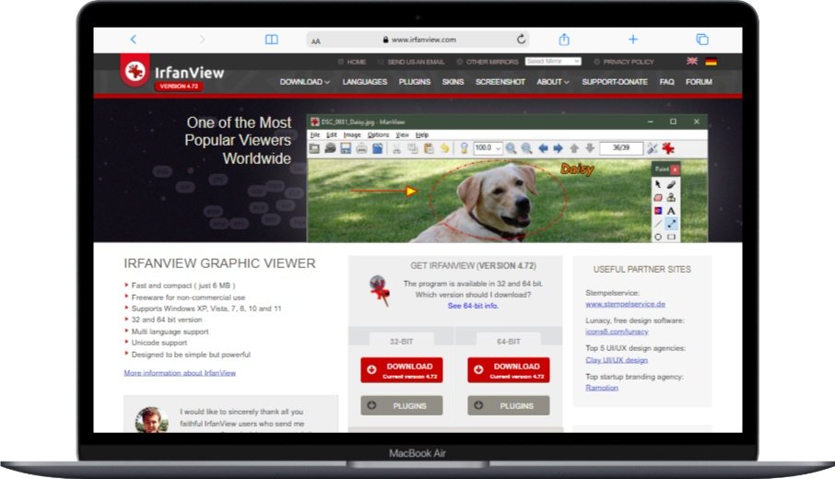Click the www.irfanview.com address field
Image resolution: width=835 pixels, height=479 pixels.
click(x=418, y=40)
